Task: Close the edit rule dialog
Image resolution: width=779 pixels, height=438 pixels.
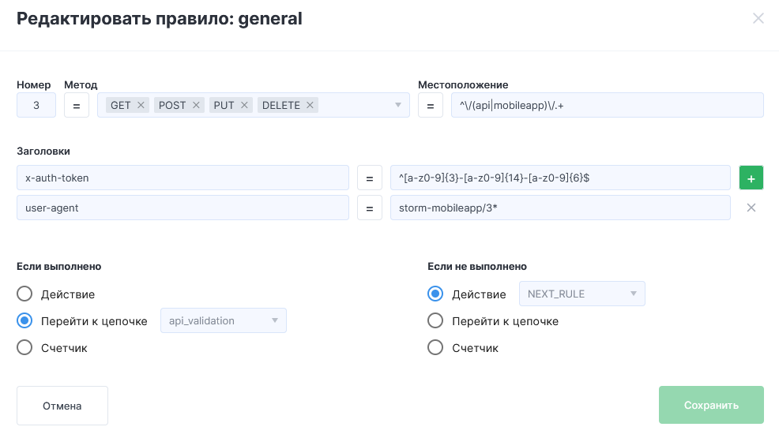Action: click(758, 18)
